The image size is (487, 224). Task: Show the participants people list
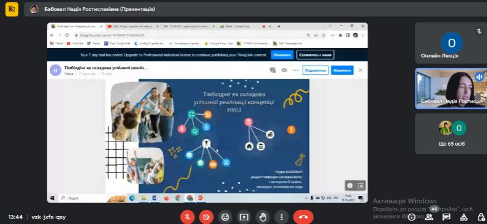pos(429,217)
